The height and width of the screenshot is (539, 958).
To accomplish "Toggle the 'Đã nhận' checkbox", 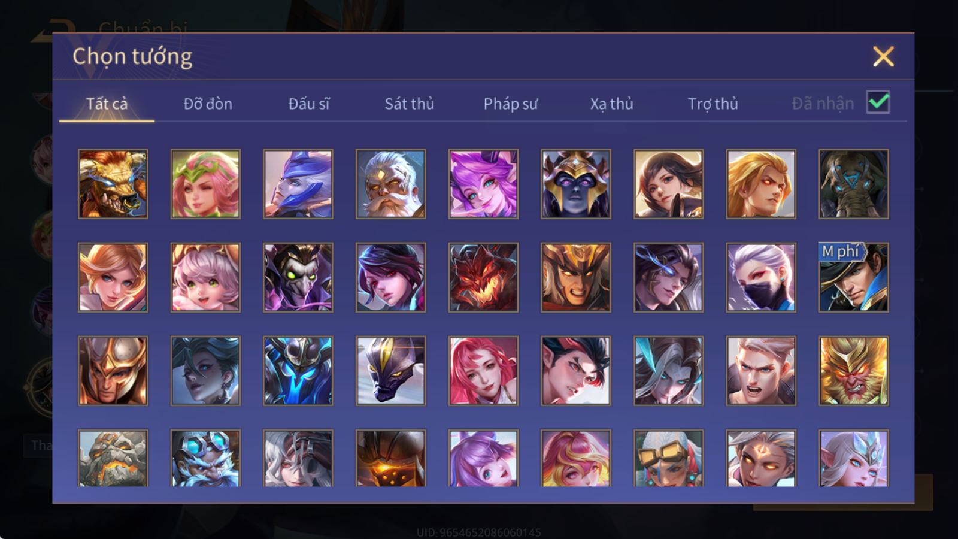I will (878, 102).
